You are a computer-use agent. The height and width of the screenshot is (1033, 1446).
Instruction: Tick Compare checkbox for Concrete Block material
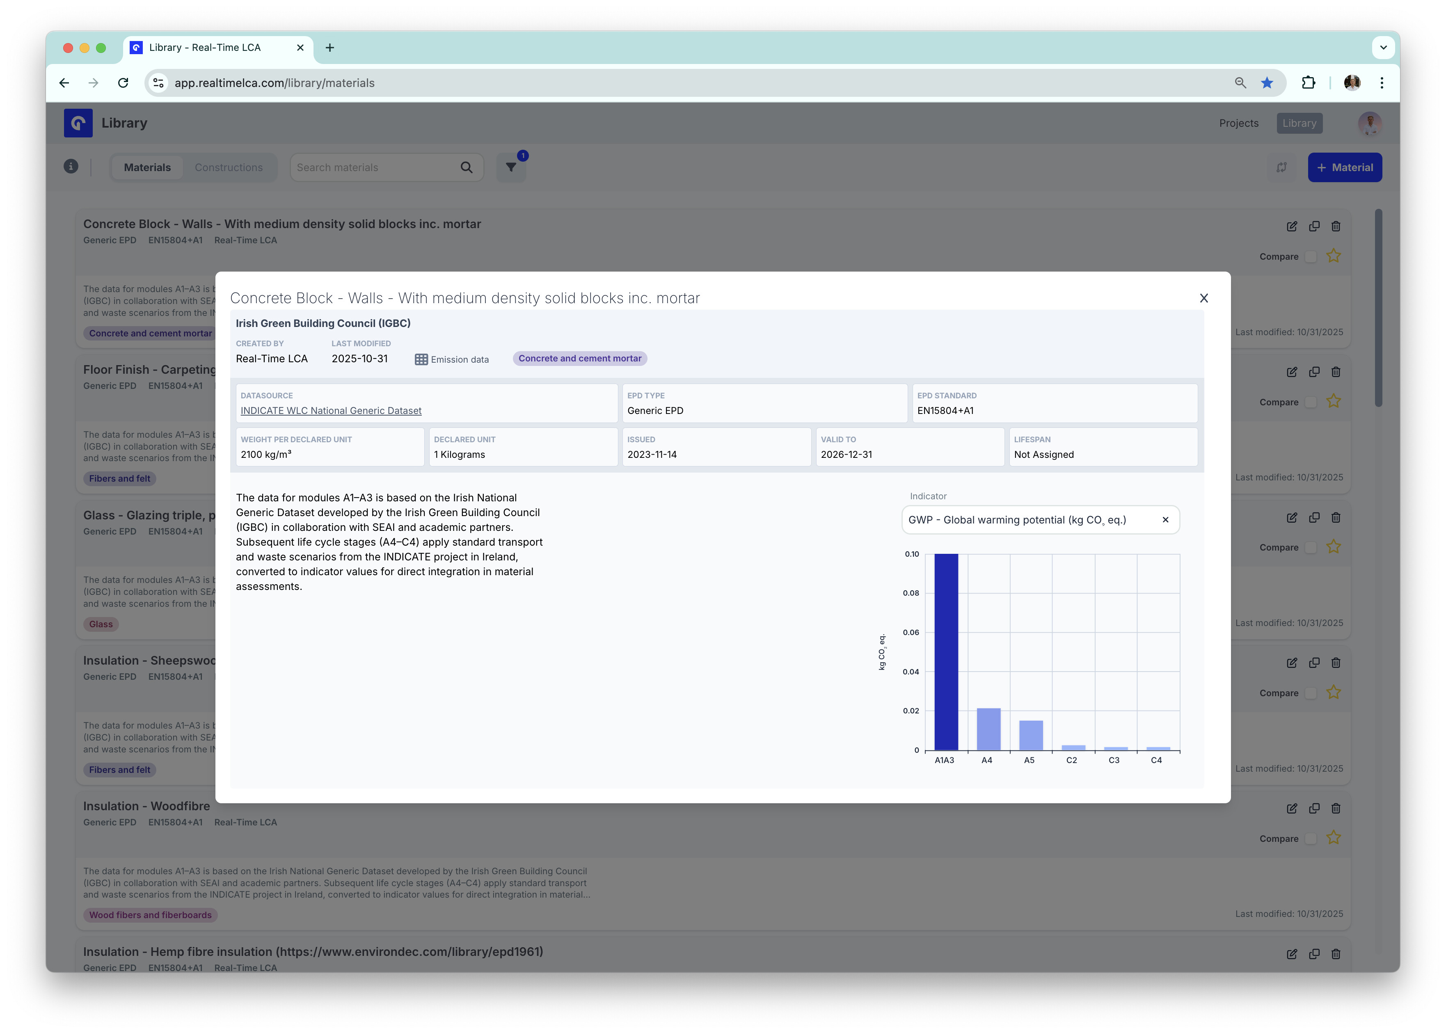(1311, 257)
